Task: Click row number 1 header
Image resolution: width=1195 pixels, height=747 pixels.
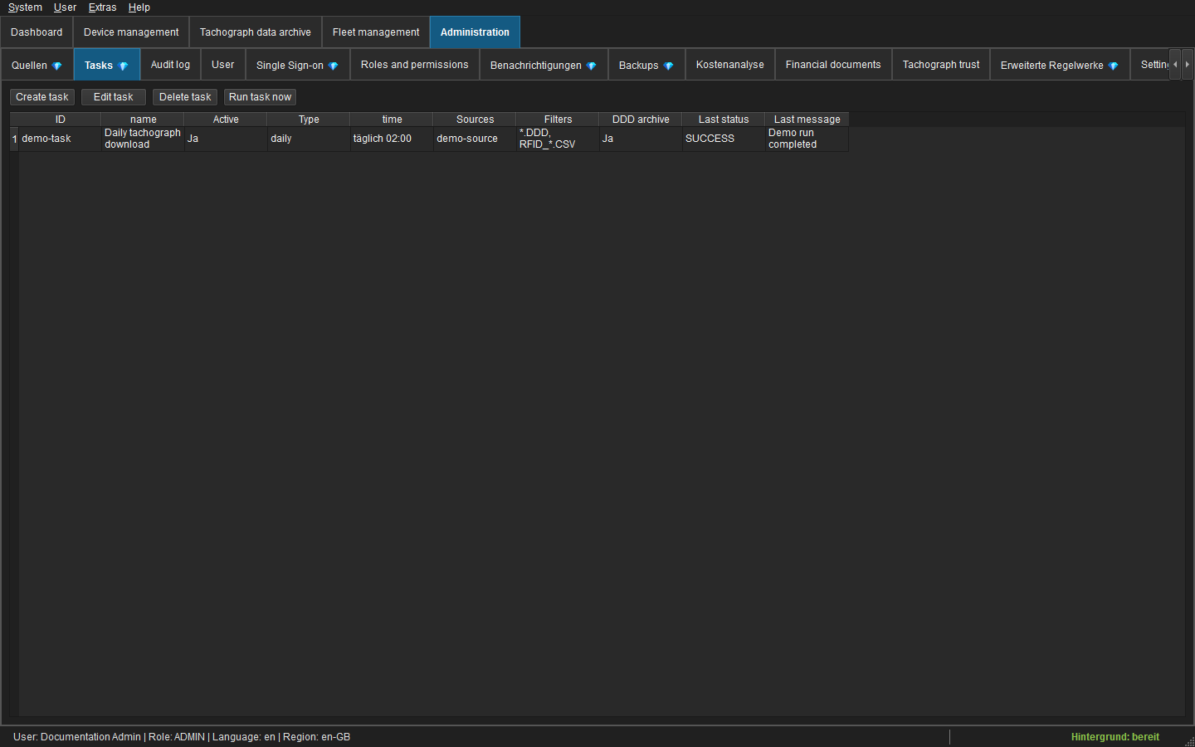Action: point(14,139)
